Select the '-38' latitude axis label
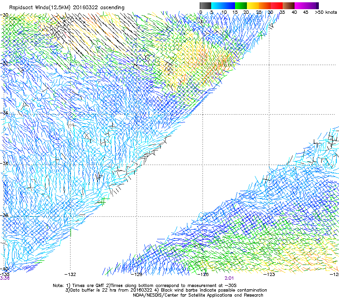339x298 pixels. click(4, 215)
